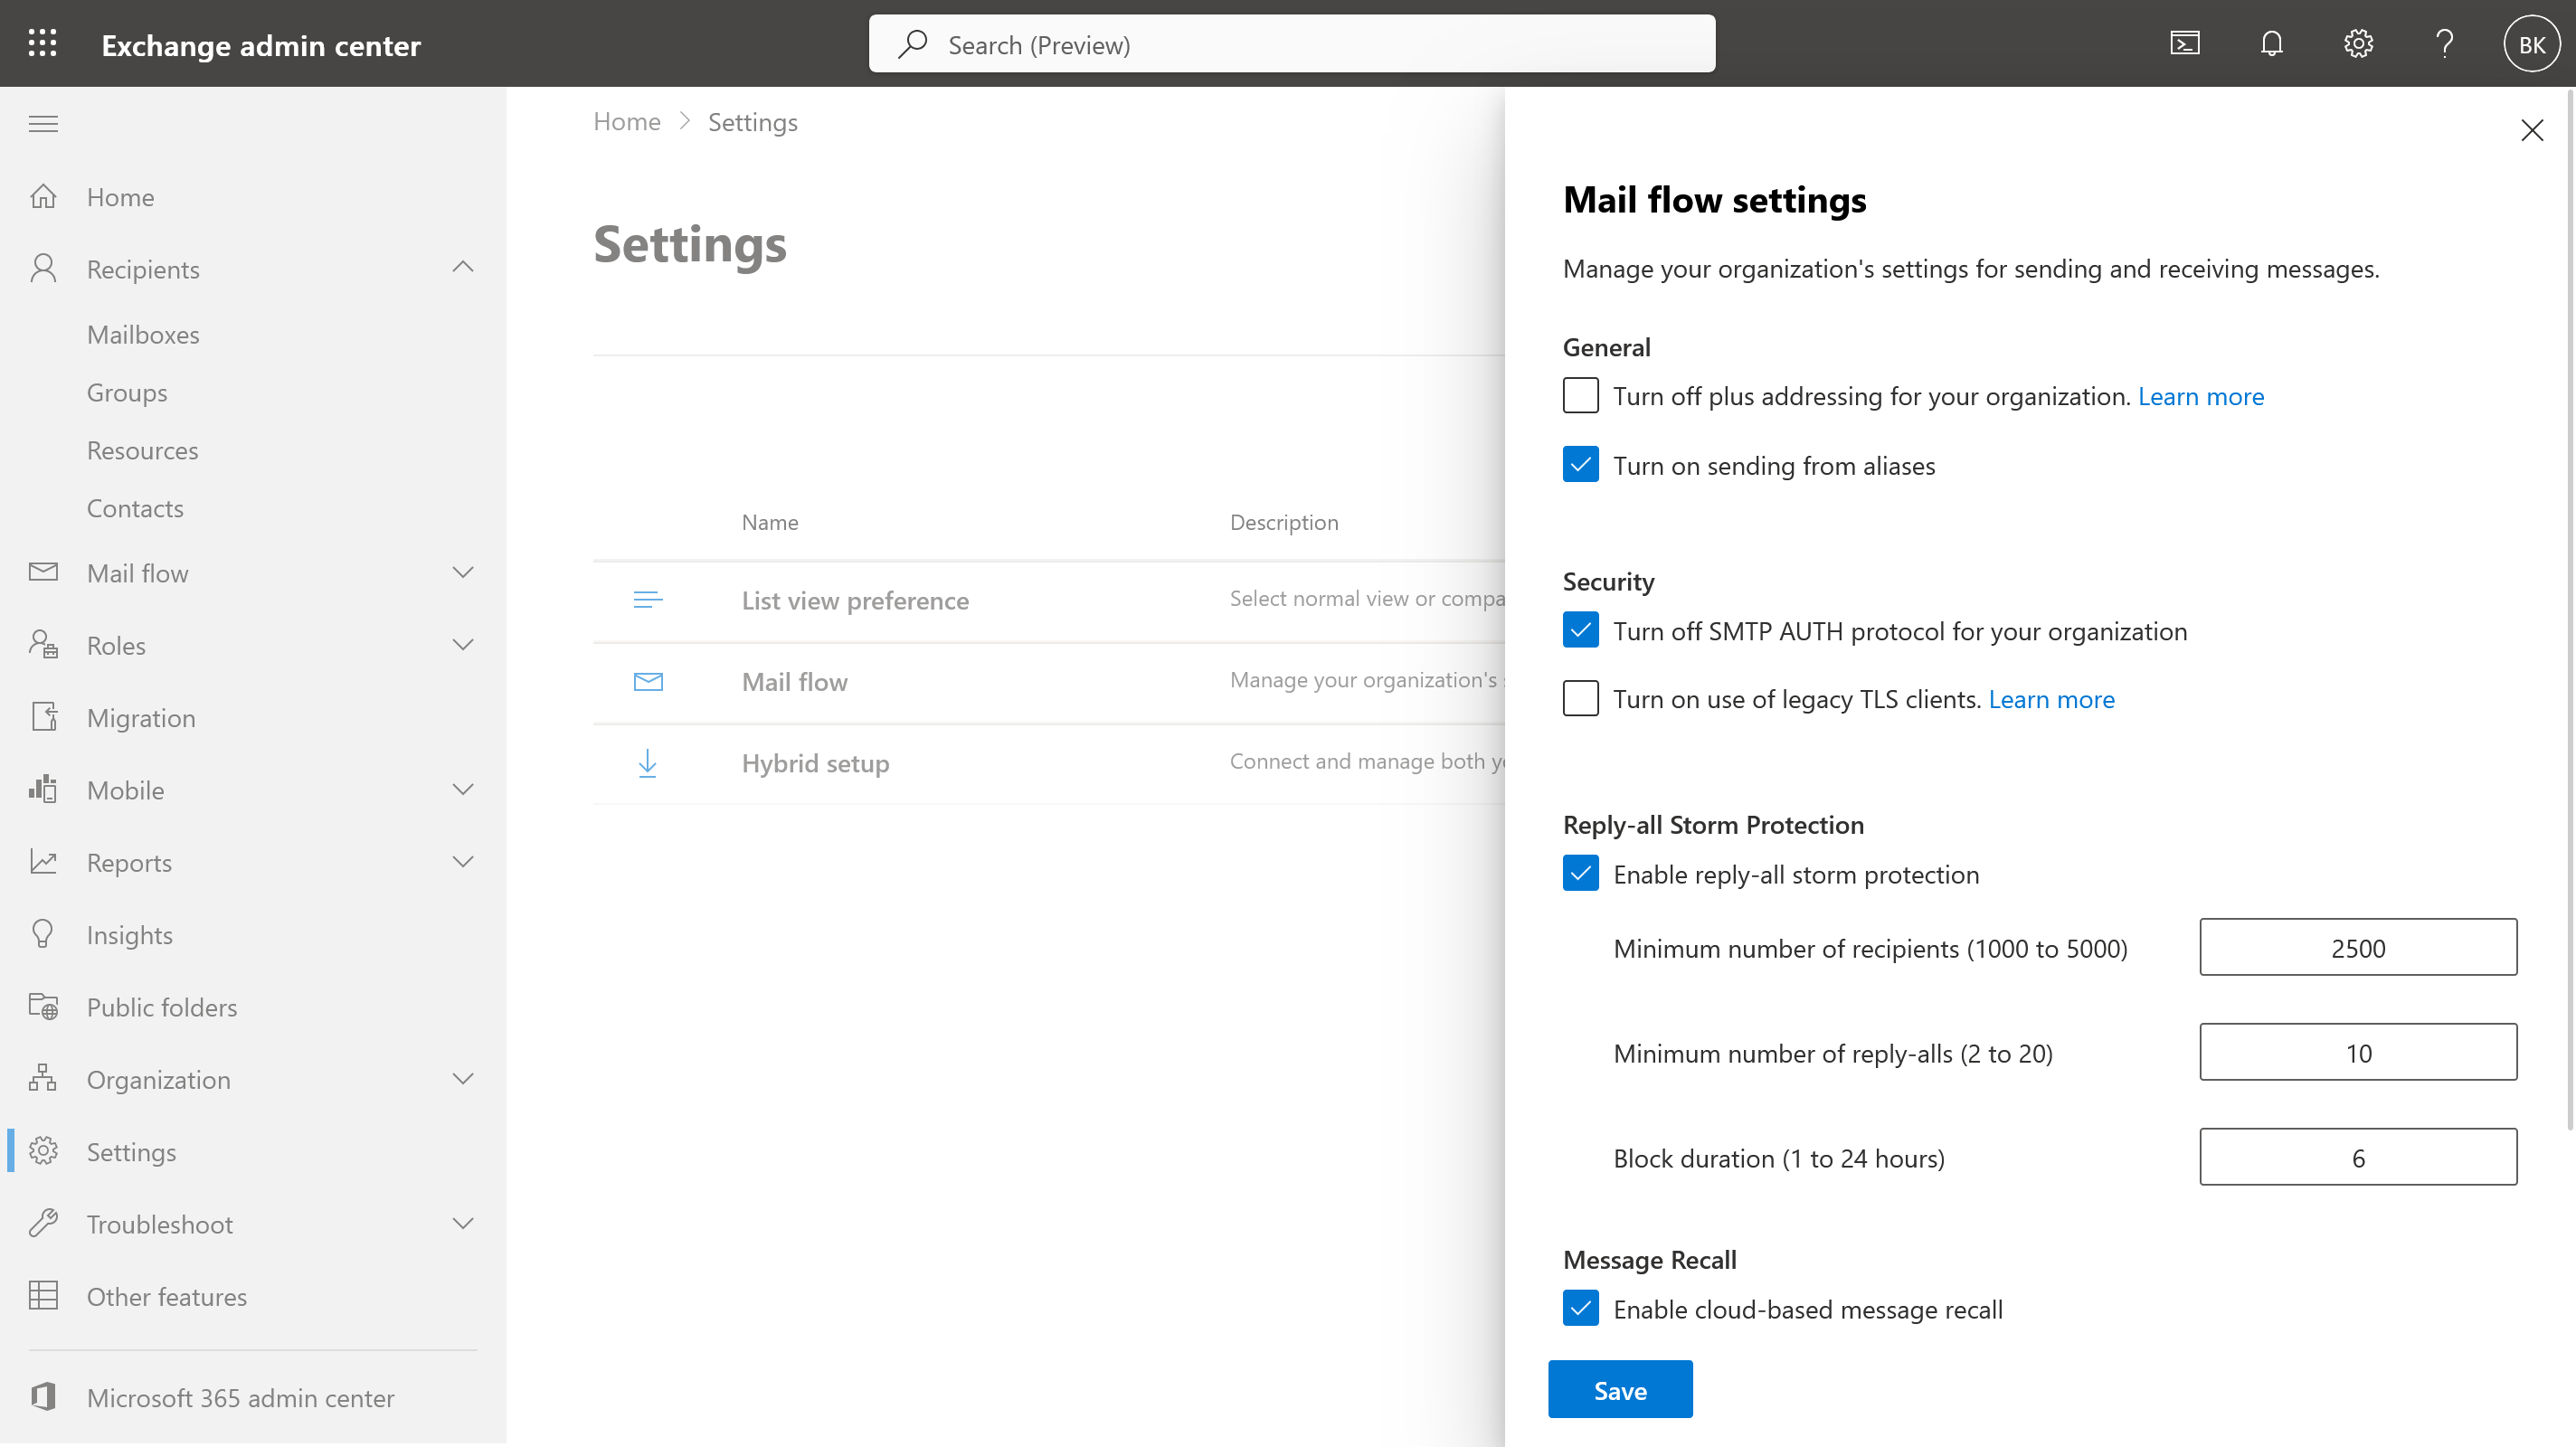
Task: Open the help question mark icon
Action: (2444, 43)
